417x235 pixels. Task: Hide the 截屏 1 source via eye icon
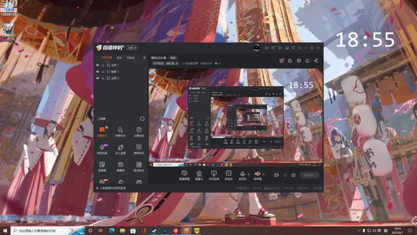click(97, 72)
